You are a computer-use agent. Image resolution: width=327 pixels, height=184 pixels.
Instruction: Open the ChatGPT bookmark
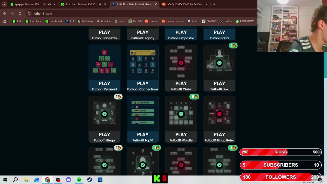(x=209, y=21)
